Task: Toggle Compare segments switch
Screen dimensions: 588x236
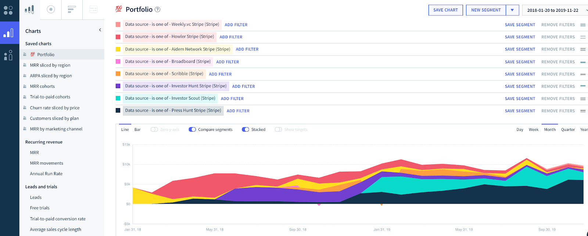Action: [192, 129]
